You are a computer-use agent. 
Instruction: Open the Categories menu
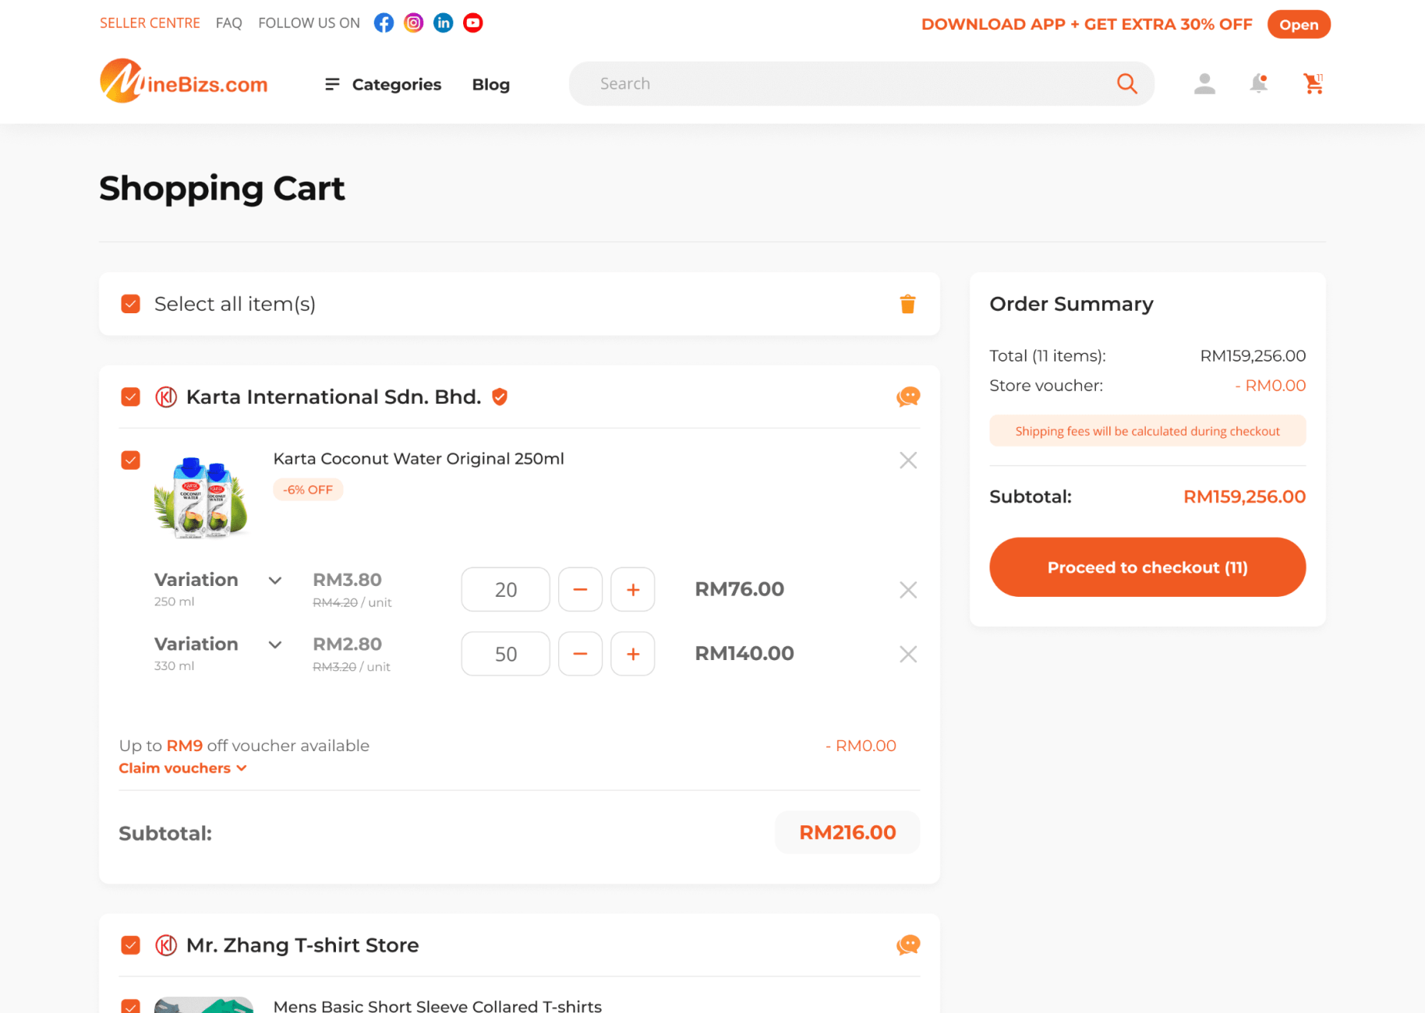383,84
